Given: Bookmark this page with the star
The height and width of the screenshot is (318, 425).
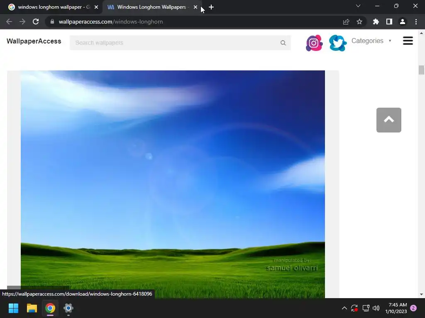Looking at the screenshot, I should coord(359,22).
